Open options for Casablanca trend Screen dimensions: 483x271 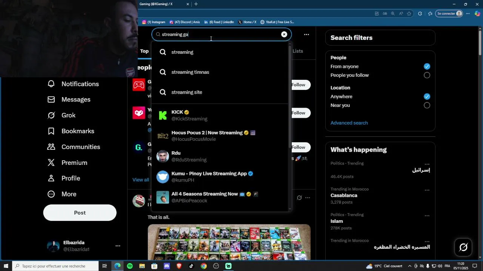pyautogui.click(x=427, y=190)
